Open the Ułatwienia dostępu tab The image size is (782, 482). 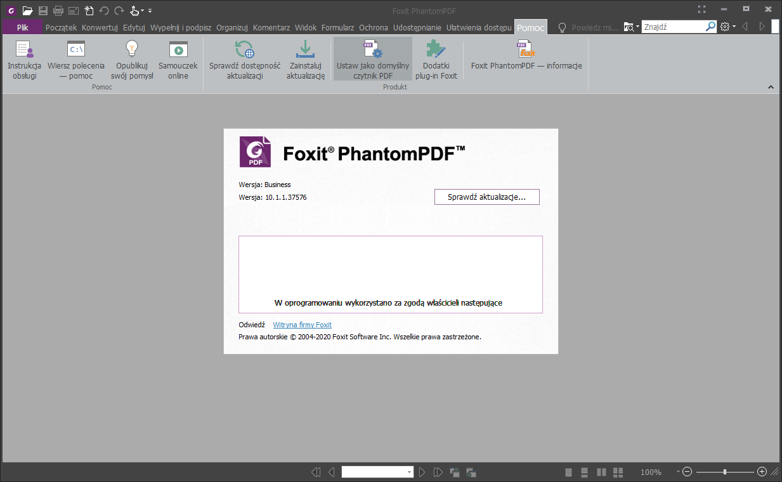tap(479, 27)
